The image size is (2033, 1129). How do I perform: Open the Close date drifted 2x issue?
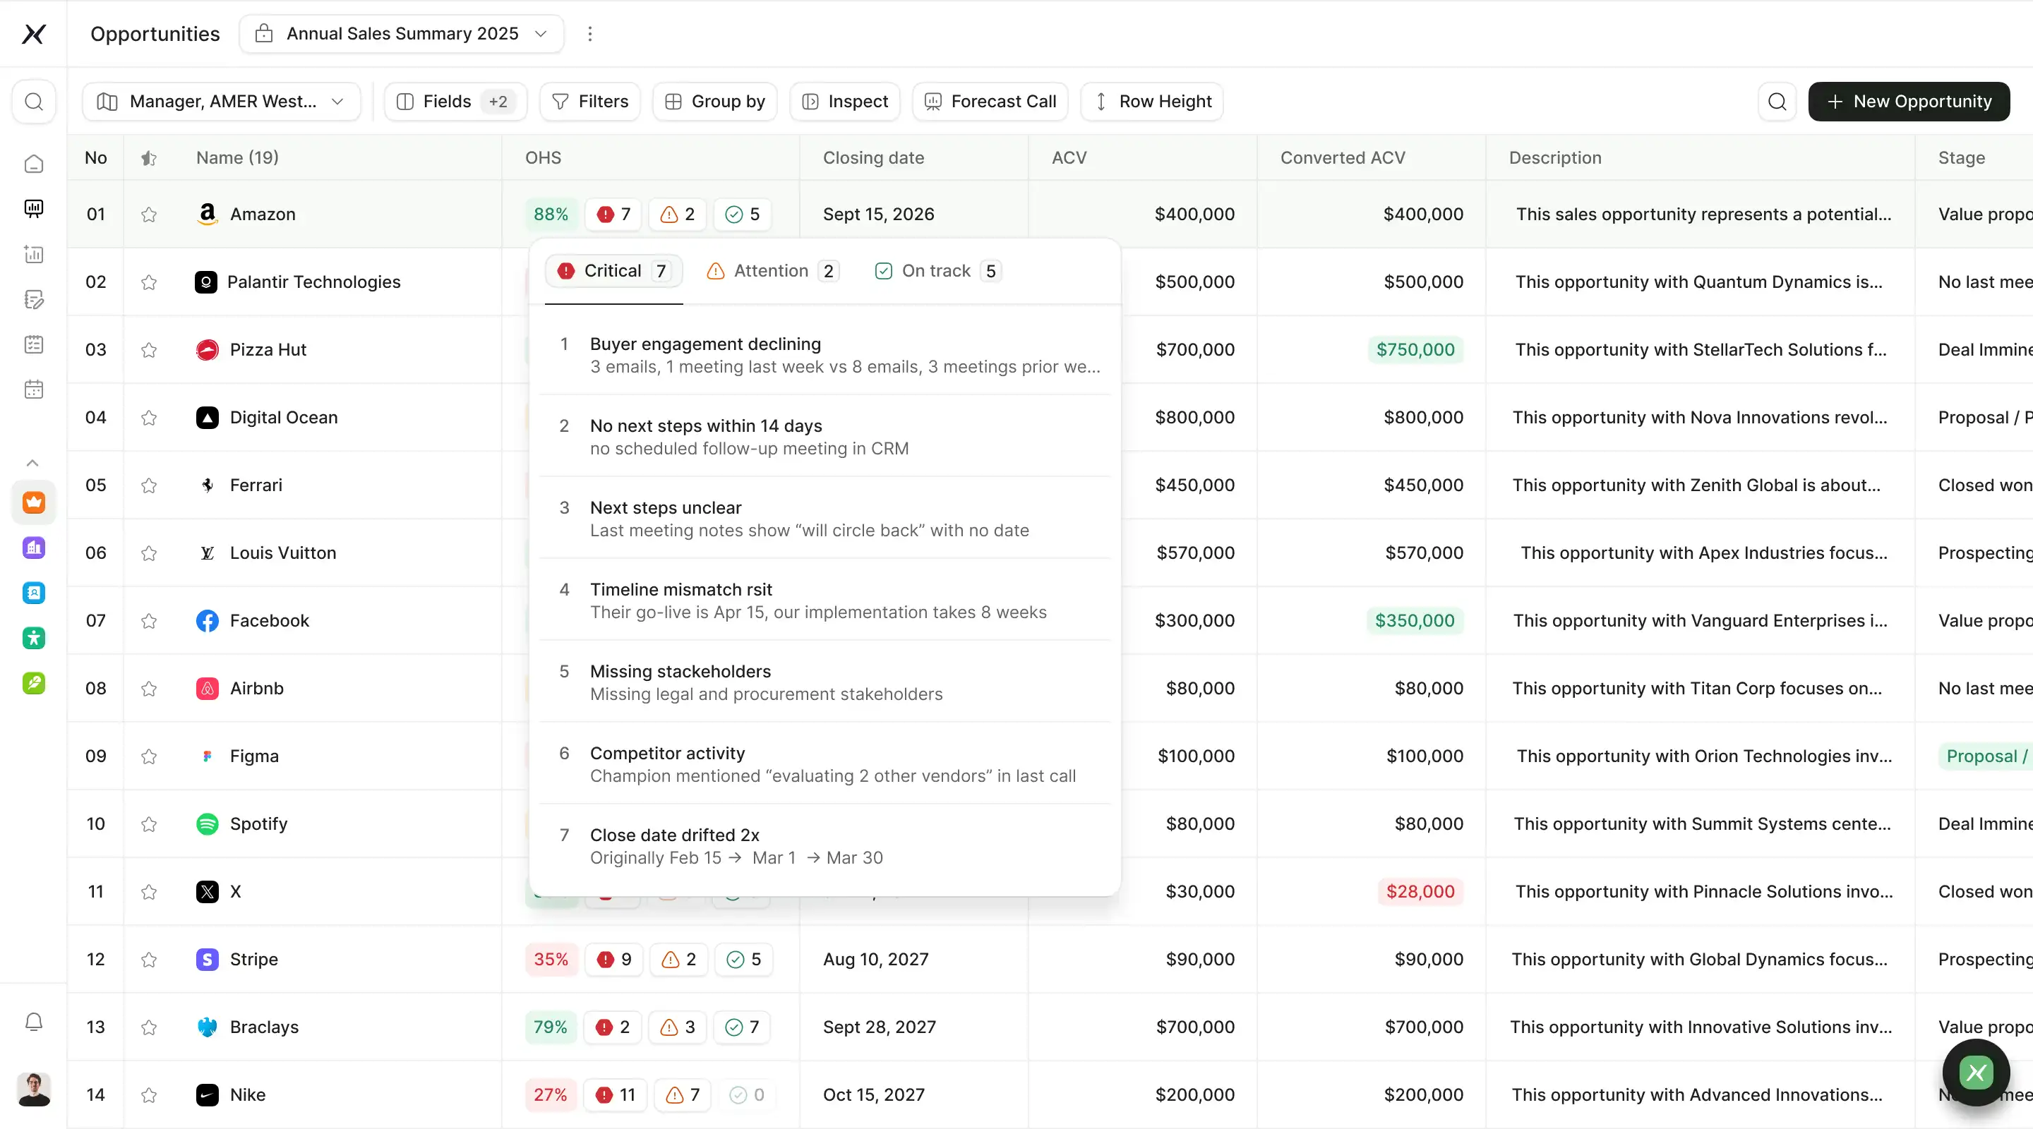825,847
